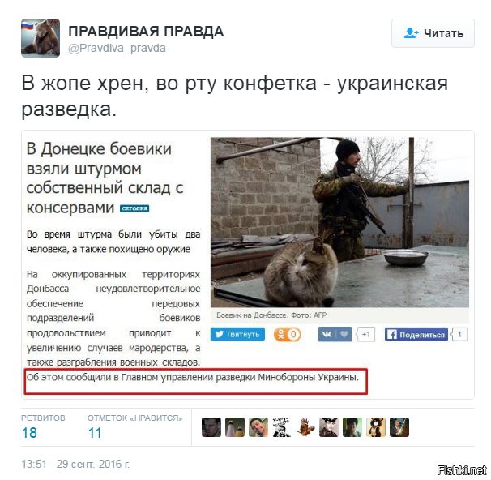This screenshot has height=480, width=491.
Task: Open the Olympic bear mascot liker avatar
Action: (376, 427)
